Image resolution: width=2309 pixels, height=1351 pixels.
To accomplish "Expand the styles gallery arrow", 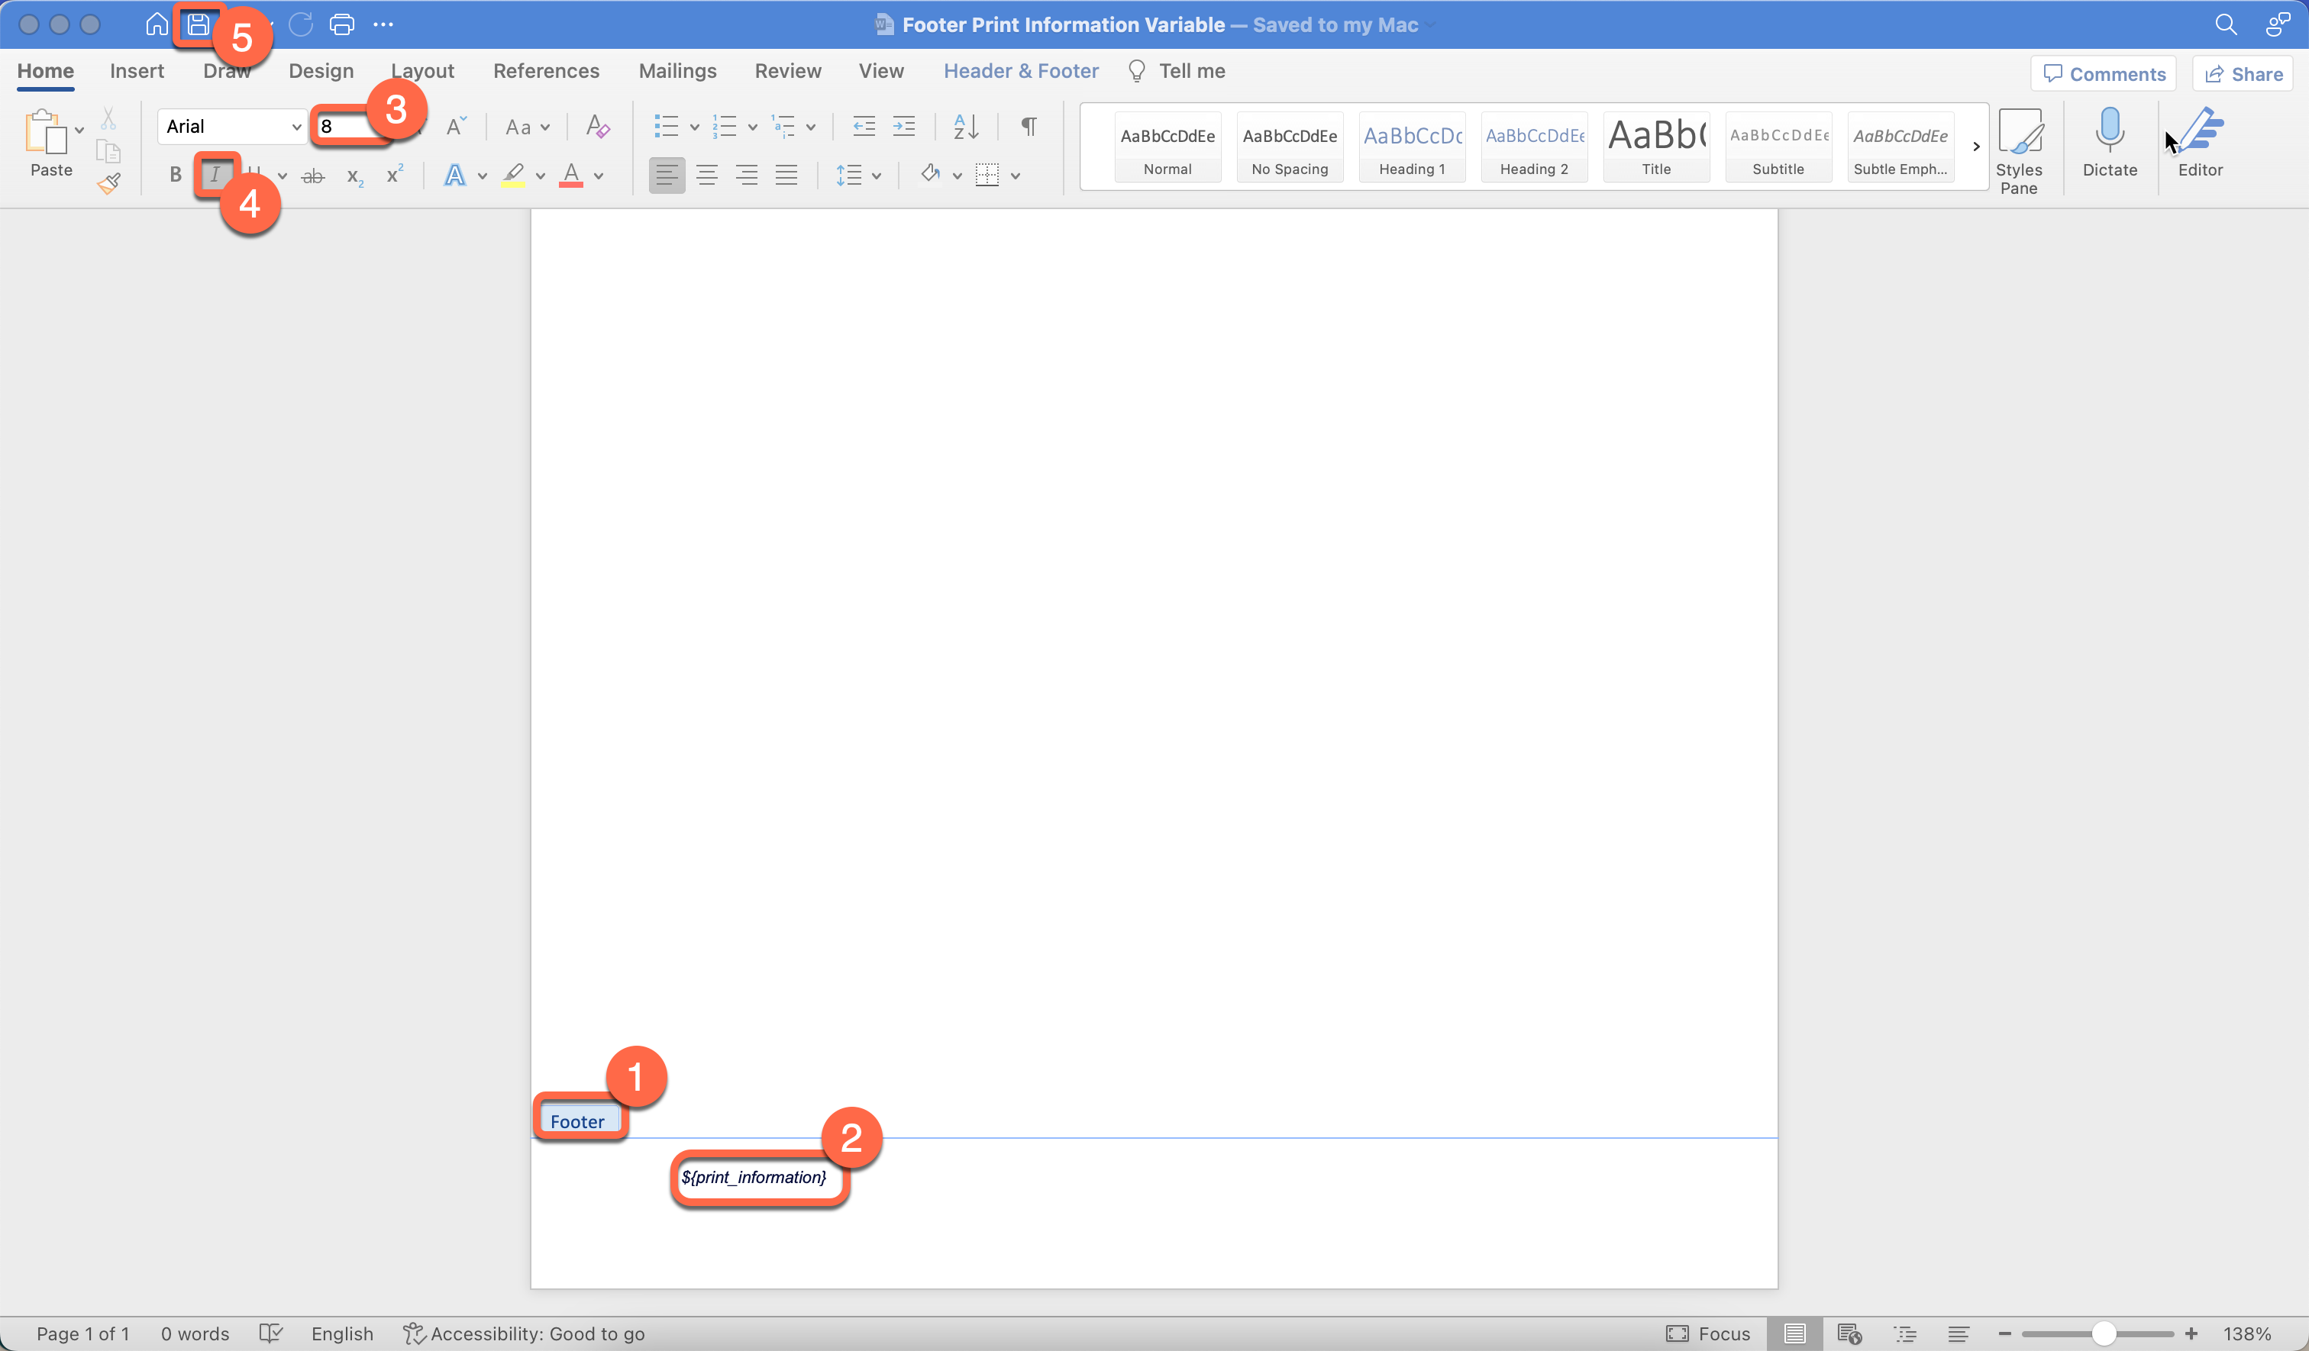I will 1975,147.
